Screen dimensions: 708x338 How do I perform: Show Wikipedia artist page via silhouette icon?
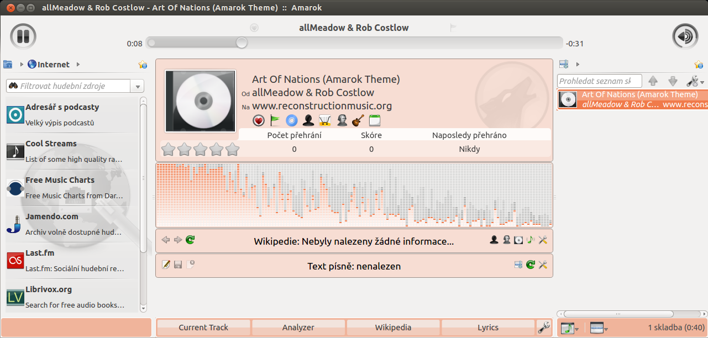pos(494,240)
